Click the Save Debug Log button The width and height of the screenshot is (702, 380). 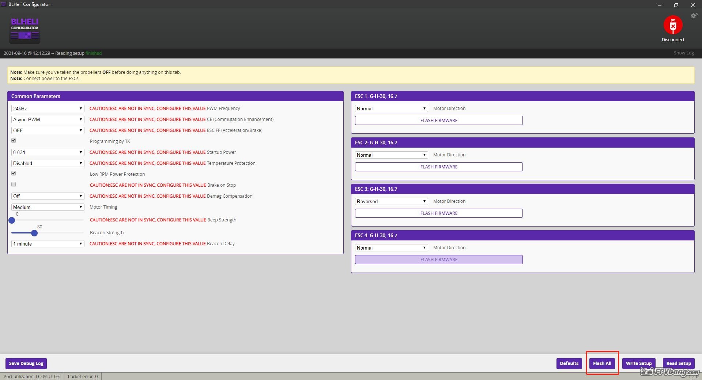click(26, 364)
